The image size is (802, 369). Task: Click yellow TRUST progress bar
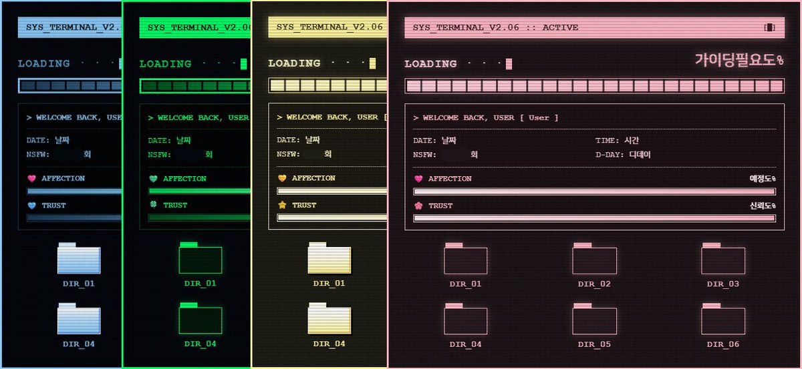[x=331, y=218]
